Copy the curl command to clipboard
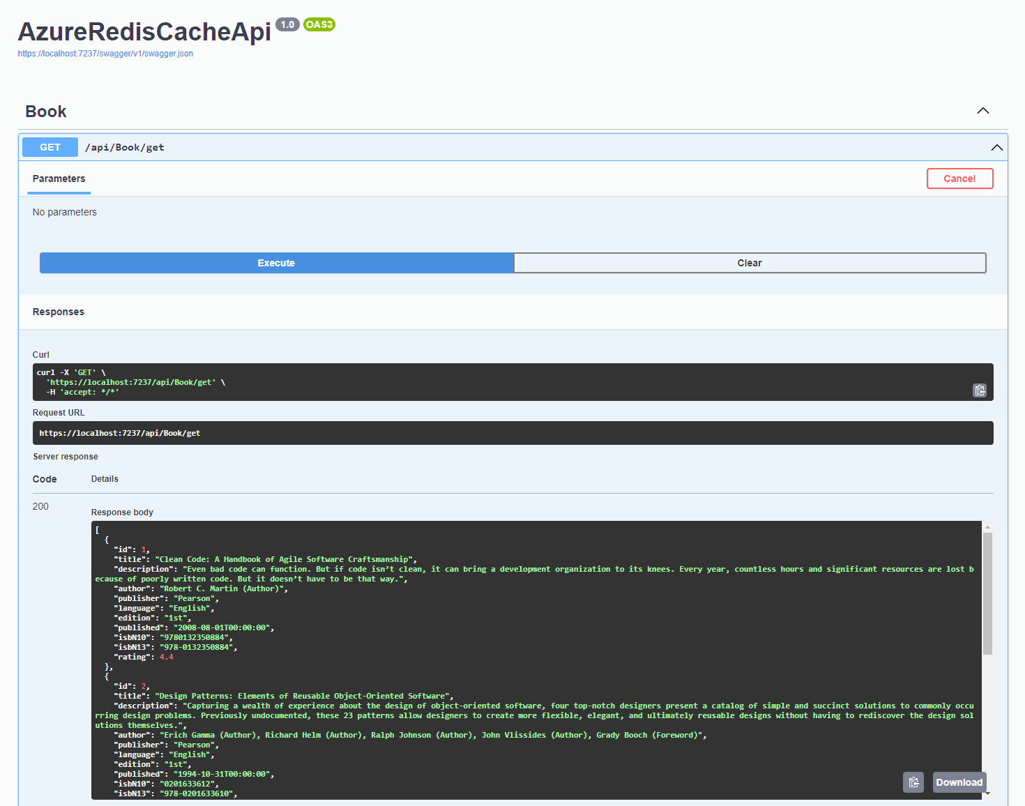 point(980,390)
